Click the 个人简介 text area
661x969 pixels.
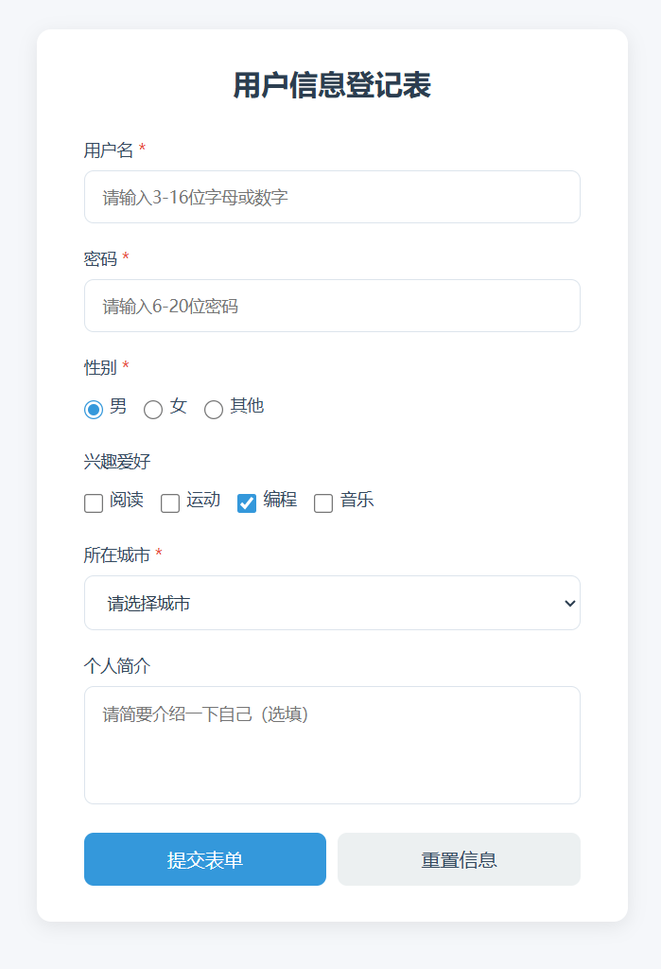332,745
